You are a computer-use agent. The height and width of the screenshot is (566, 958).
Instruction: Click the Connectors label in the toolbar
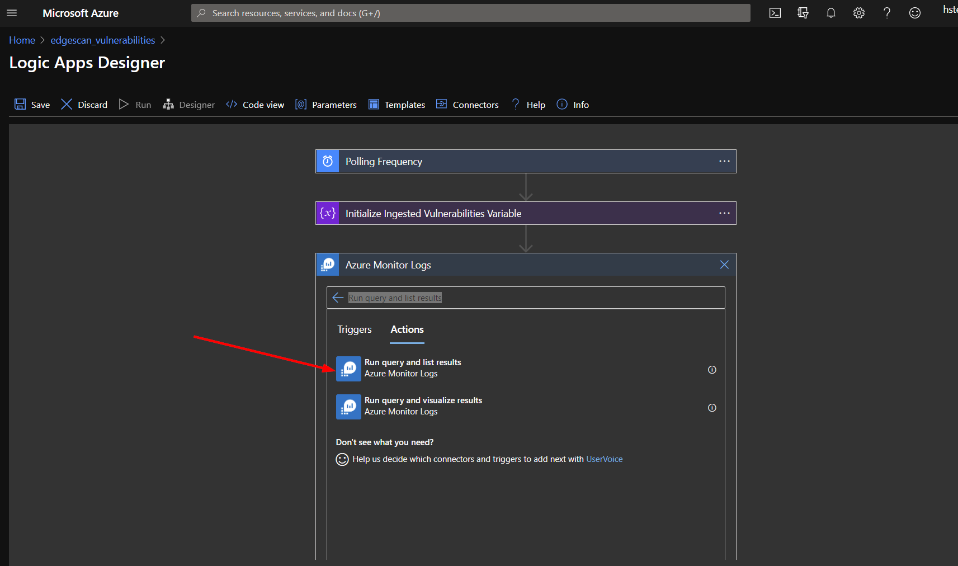[476, 105]
